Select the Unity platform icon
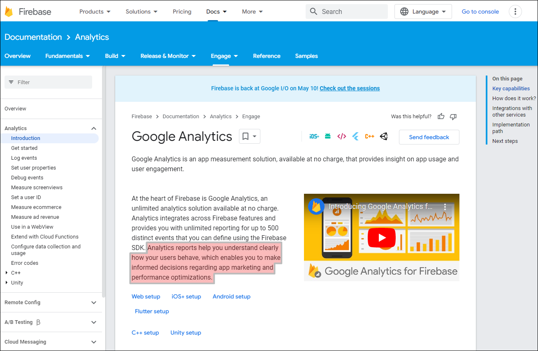This screenshot has height=351, width=538. click(x=384, y=136)
